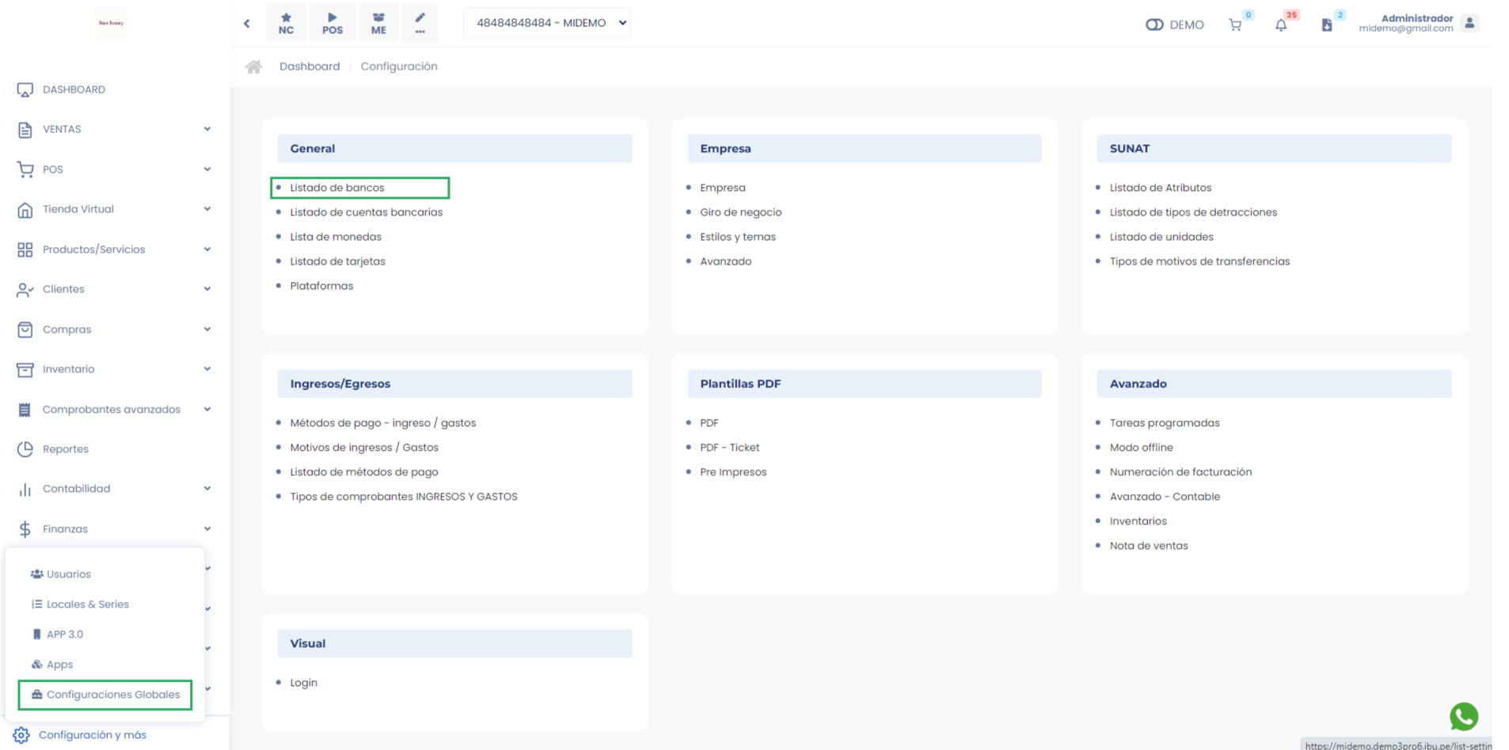Click the NC star shortcut button
The image size is (1509, 750).
286,23
